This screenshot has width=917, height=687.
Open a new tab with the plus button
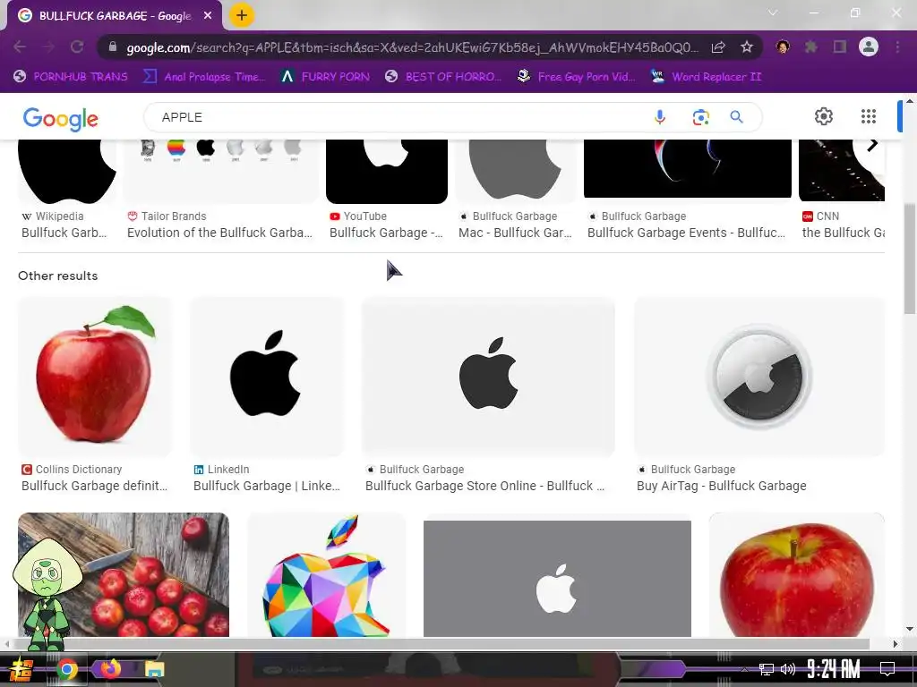241,16
